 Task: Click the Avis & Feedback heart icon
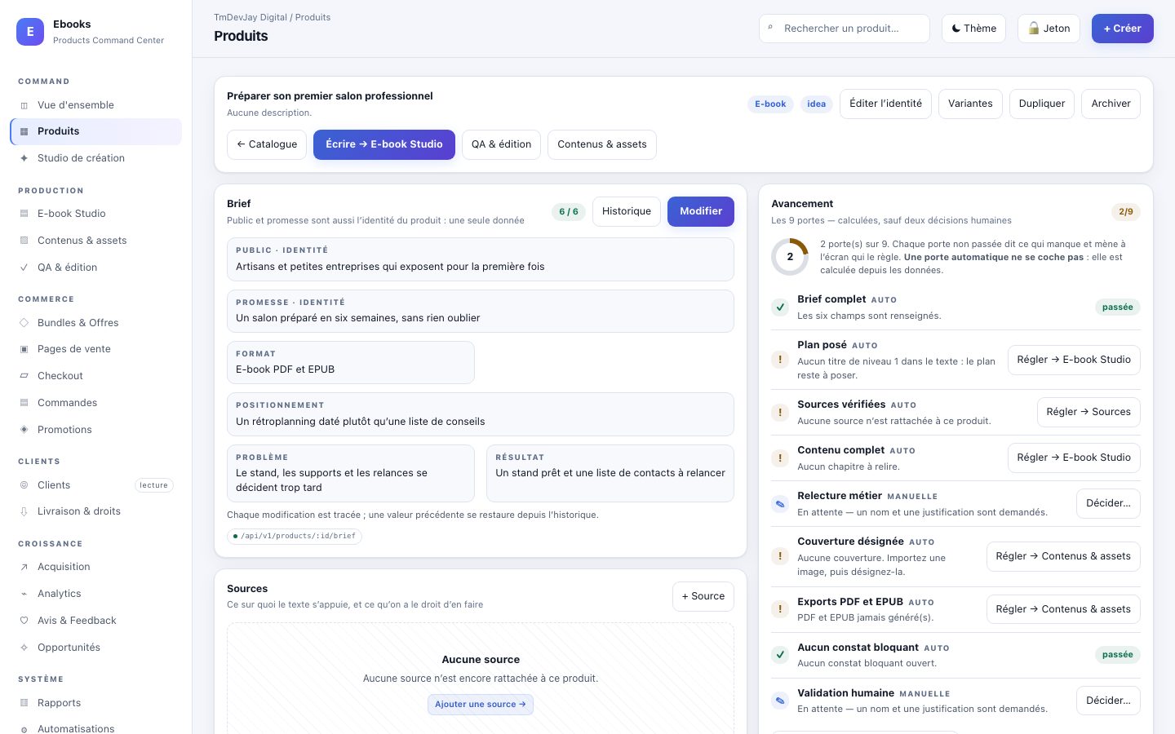[24, 621]
